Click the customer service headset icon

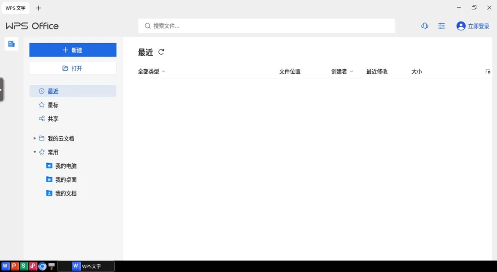pos(425,26)
